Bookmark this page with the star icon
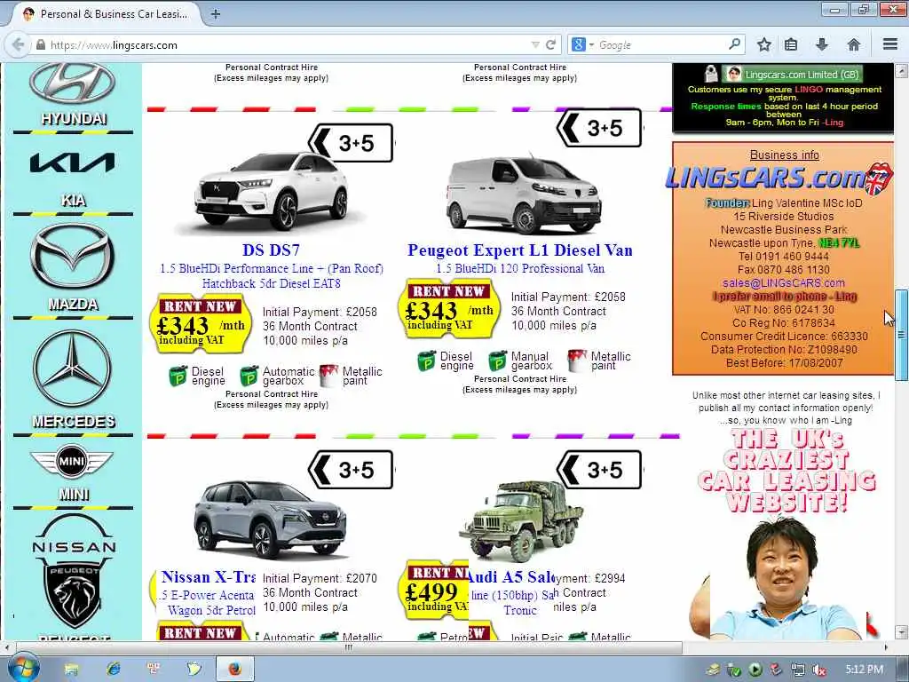909x682 pixels. click(764, 44)
